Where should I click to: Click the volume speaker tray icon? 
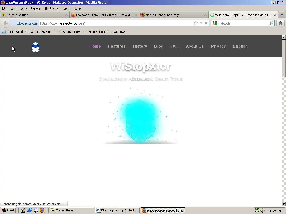click(262, 210)
